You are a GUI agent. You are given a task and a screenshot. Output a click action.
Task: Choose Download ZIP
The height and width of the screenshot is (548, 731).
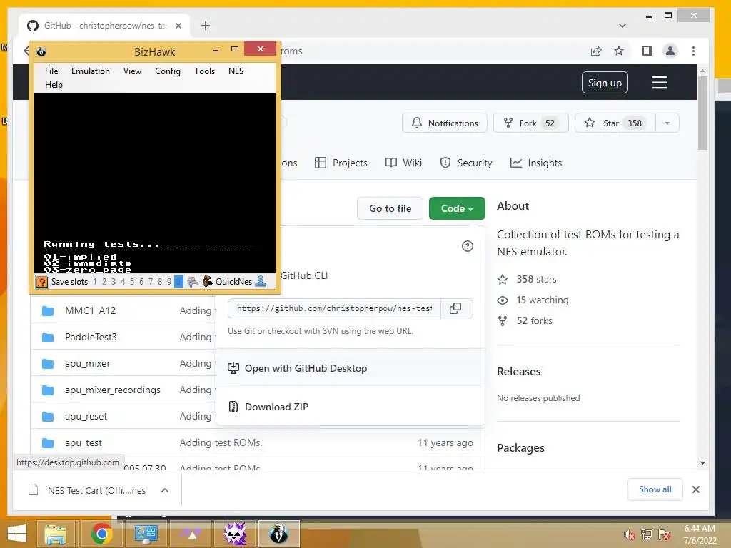[351, 407]
